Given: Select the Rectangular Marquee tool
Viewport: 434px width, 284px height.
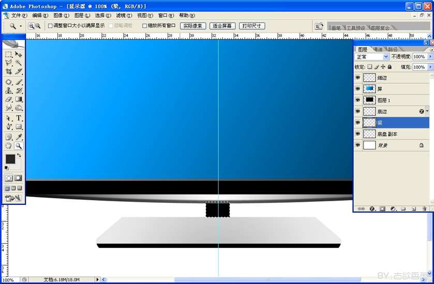Looking at the screenshot, I should [9, 54].
